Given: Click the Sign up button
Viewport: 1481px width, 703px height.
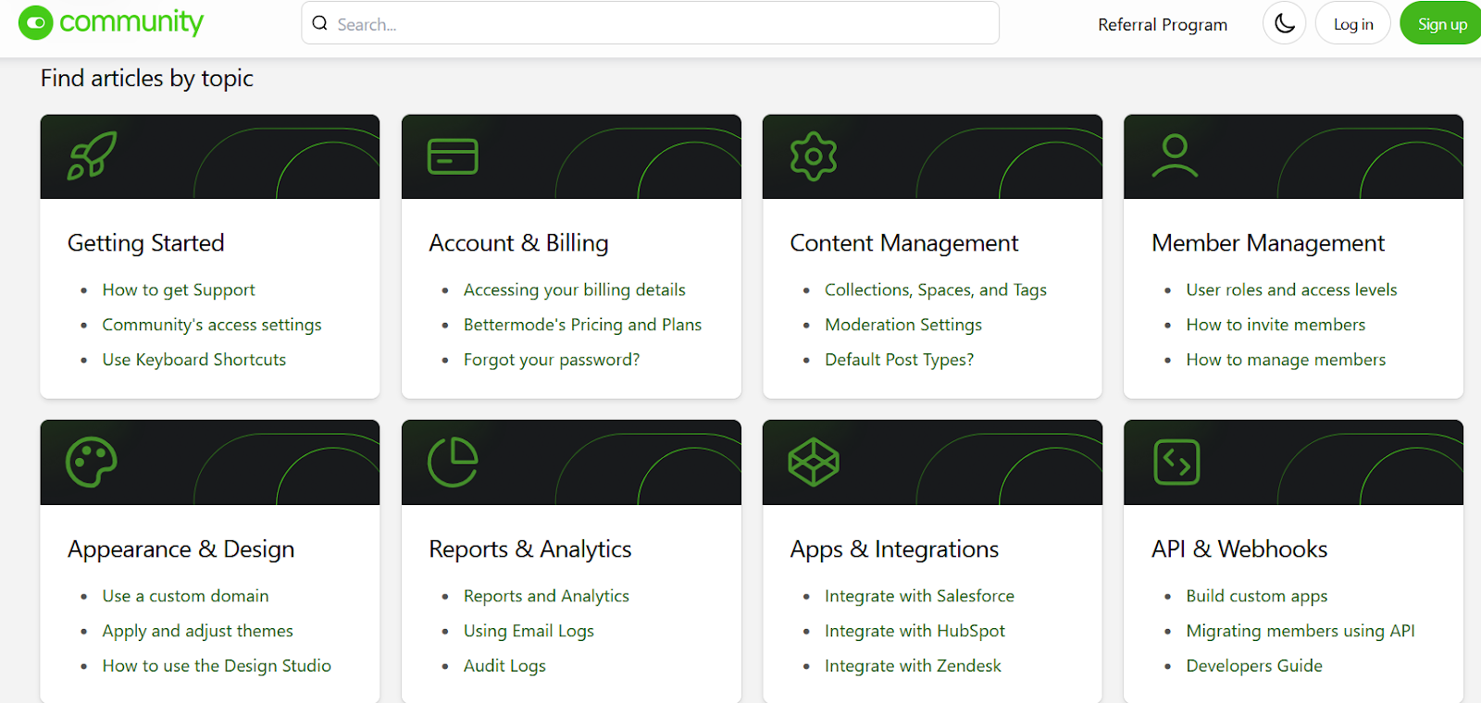Looking at the screenshot, I should tap(1441, 24).
